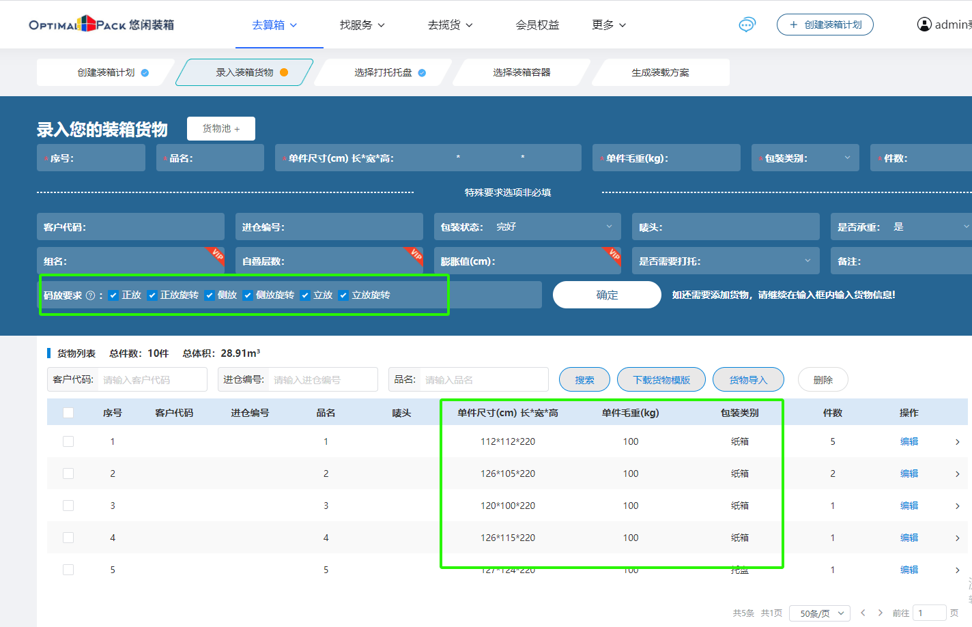Click 编辑 link for row 5

[x=909, y=570]
